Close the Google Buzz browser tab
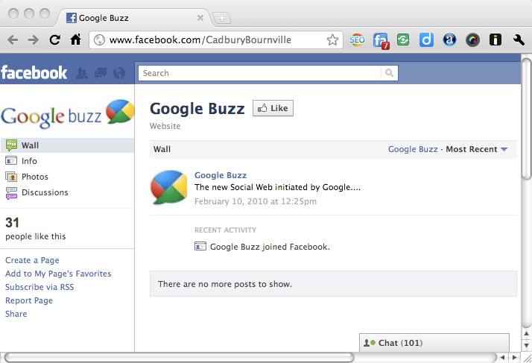Viewport: 532px width, 363px height. click(x=200, y=18)
